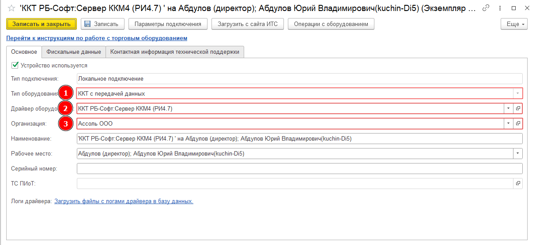Uncheck the Устройство используется checkbox
The width and height of the screenshot is (536, 245).
click(15, 65)
